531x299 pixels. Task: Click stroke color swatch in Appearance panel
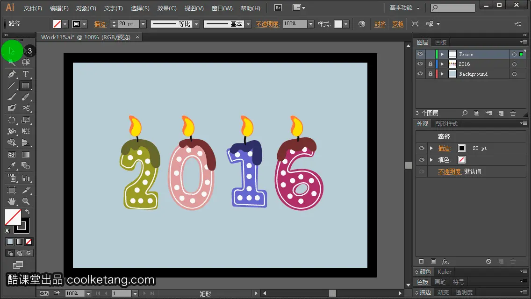point(461,148)
